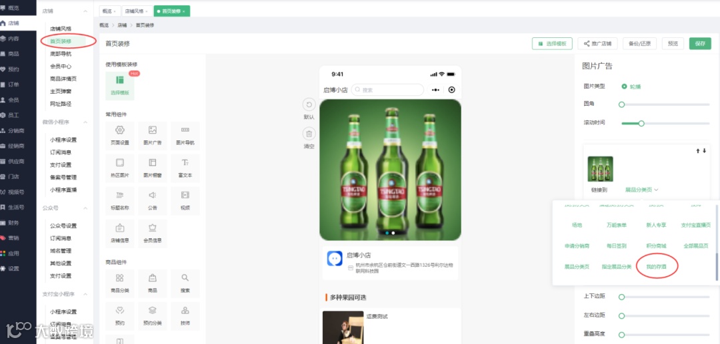Add the 富文本 text component
The height and width of the screenshot is (344, 720).
pos(185,168)
